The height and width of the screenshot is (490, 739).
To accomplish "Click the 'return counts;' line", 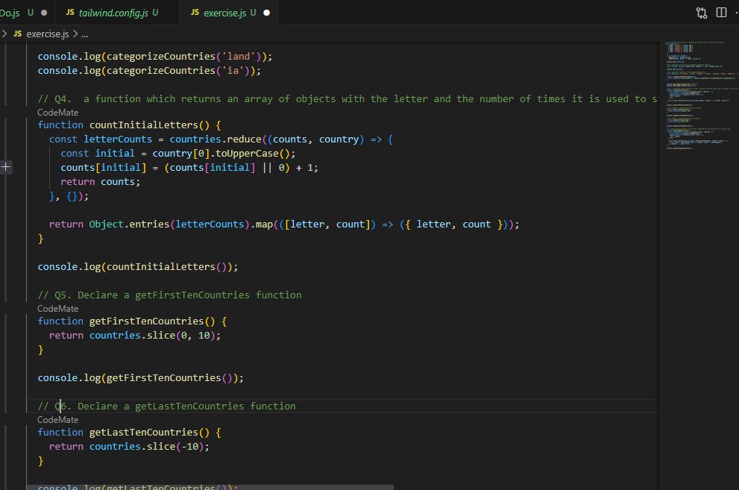I will (x=100, y=182).
